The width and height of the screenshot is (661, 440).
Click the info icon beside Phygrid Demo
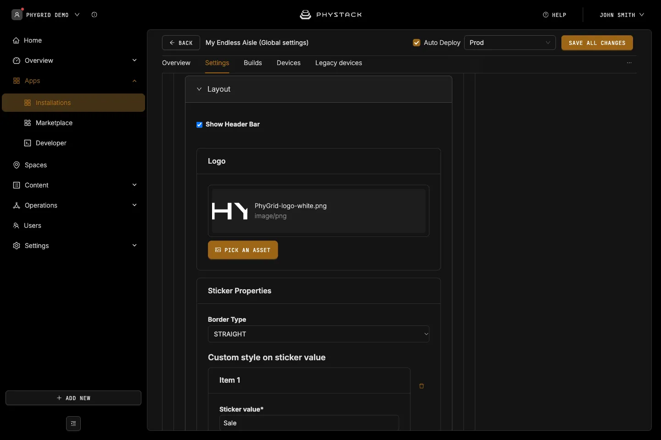point(94,15)
